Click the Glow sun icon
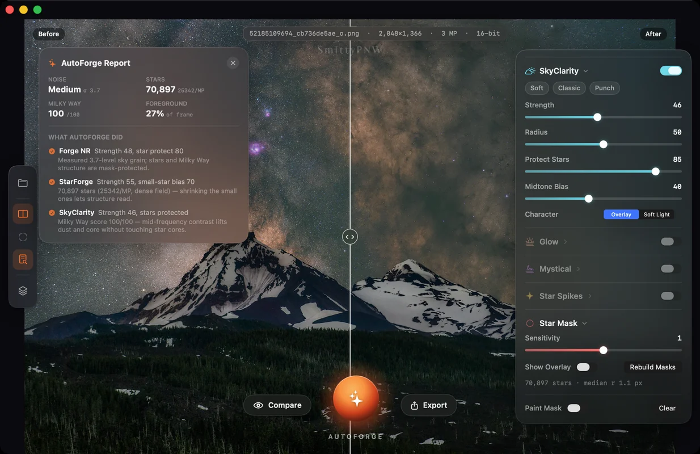The image size is (700, 454). coord(530,242)
